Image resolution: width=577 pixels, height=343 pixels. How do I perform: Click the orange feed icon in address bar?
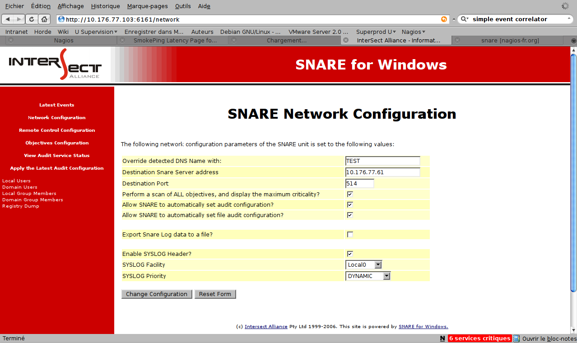(444, 19)
